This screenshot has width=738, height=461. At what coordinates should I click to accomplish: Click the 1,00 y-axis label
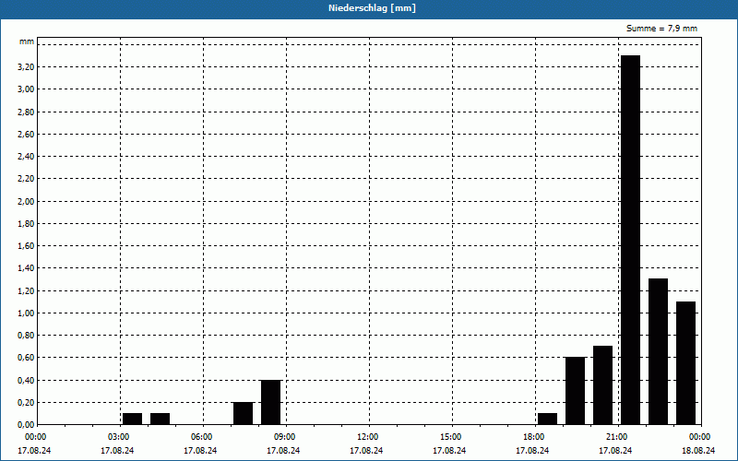click(26, 313)
